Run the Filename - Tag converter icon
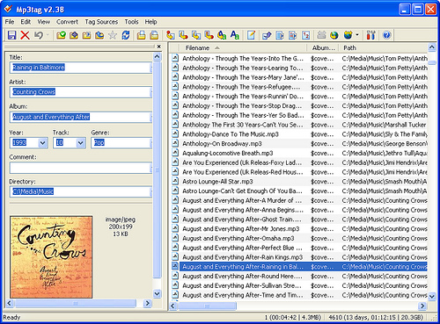Viewport: 440px width, 324px height. [x=183, y=35]
